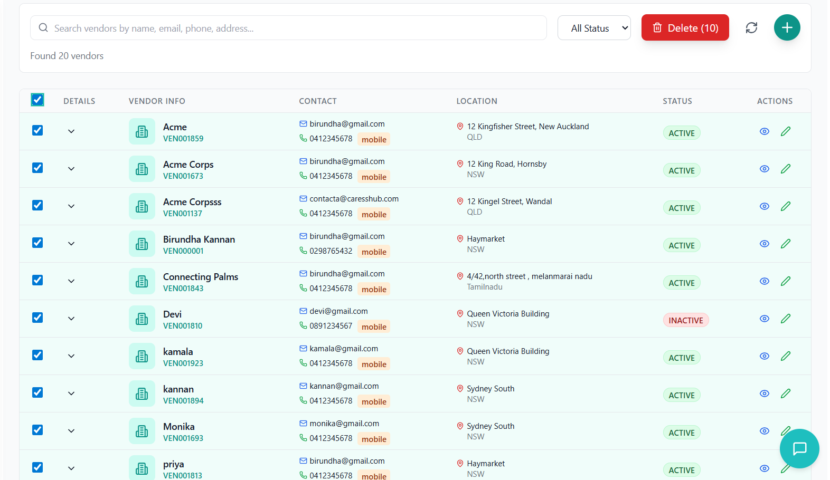Image resolution: width=830 pixels, height=480 pixels.
Task: Edit Connecting Palms vendor with pencil icon
Action: [786, 281]
